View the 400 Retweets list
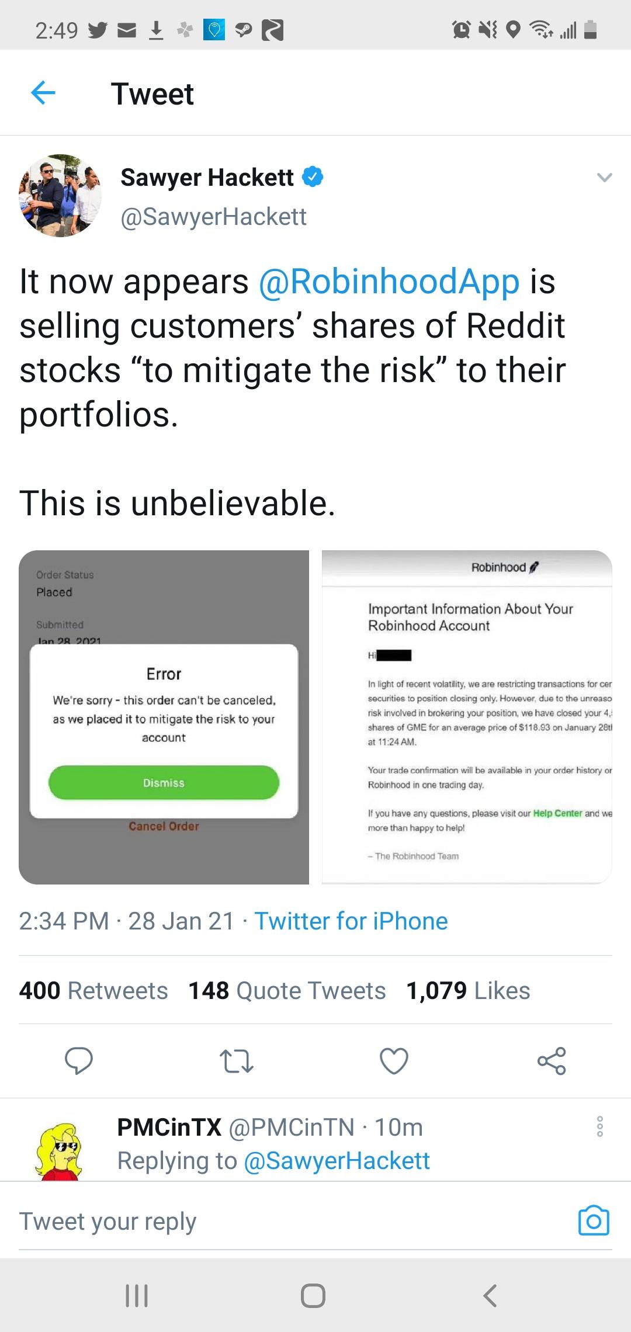The height and width of the screenshot is (1332, 631). (x=93, y=991)
